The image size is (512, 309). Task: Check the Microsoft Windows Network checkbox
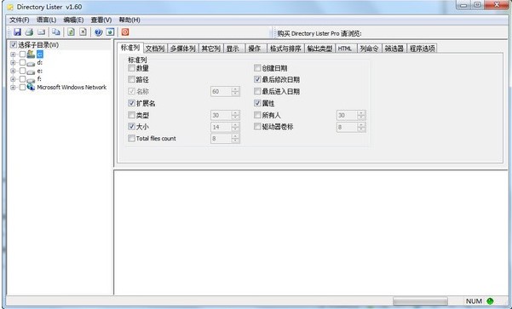(x=22, y=87)
